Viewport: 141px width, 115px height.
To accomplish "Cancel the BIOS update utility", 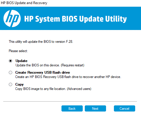I will pos(124,108).
